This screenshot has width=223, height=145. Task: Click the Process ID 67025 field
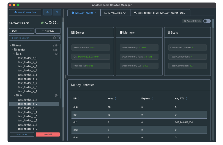point(91,66)
